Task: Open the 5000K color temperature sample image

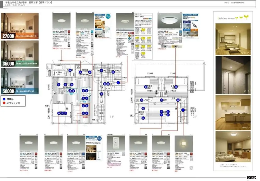Action: pyautogui.click(x=20, y=81)
